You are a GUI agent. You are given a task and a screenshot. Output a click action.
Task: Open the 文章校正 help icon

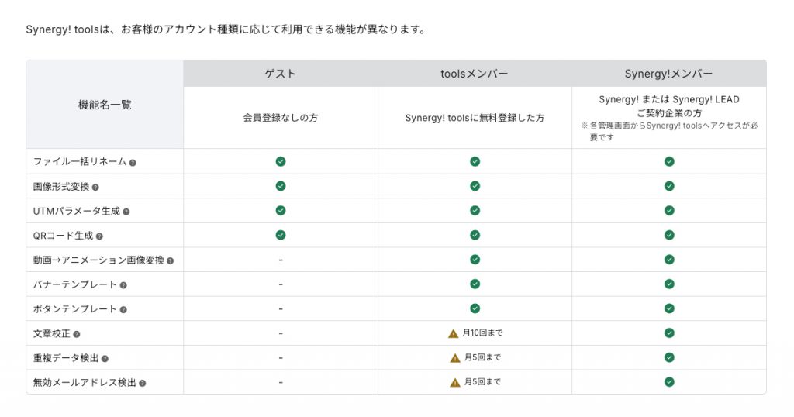point(76,335)
